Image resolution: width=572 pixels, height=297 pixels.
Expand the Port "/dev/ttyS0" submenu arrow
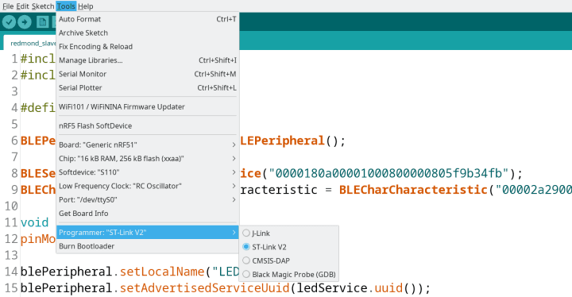tap(234, 199)
